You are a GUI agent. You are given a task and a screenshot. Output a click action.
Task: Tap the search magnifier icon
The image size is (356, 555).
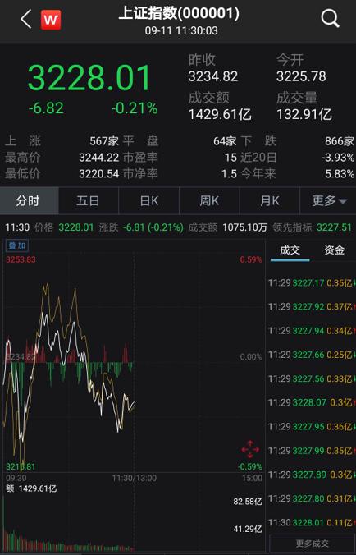330,18
